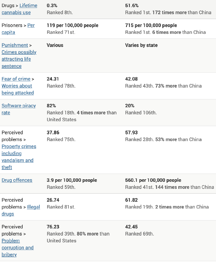Image resolution: width=216 pixels, height=262 pixels.
Task: Select the Varies by state cell text
Action: 141,45
